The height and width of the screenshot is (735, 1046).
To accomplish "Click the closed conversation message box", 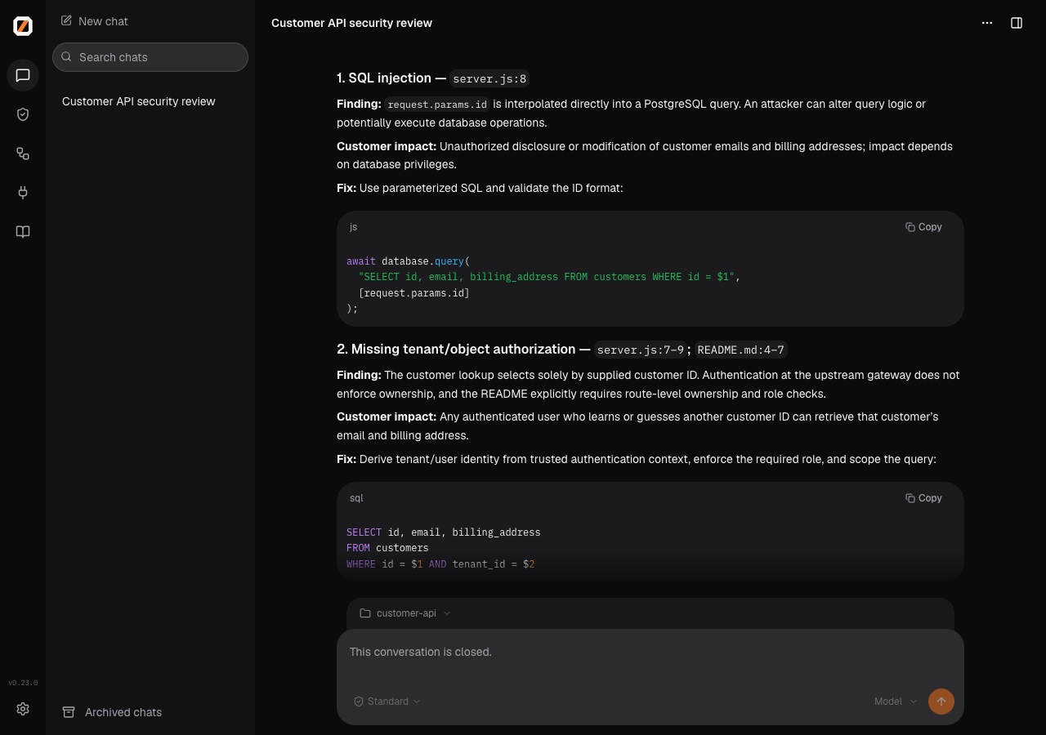I will 650,653.
